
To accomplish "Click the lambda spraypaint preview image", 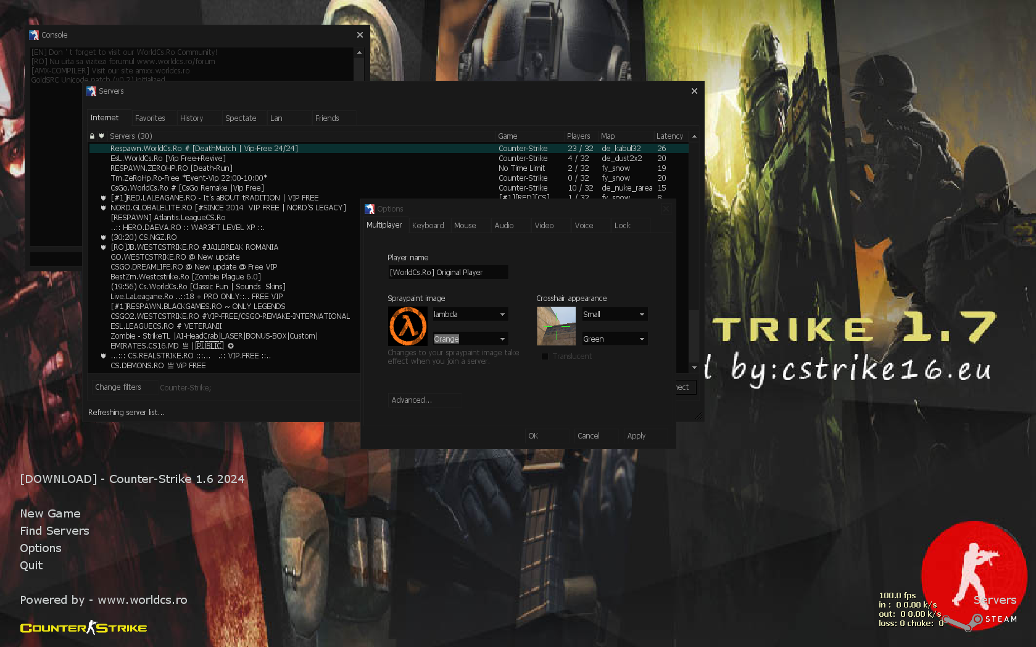I will 408,326.
